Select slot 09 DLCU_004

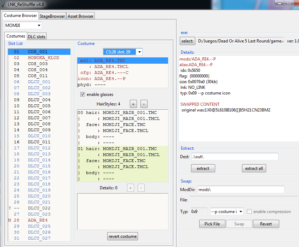click(x=39, y=100)
